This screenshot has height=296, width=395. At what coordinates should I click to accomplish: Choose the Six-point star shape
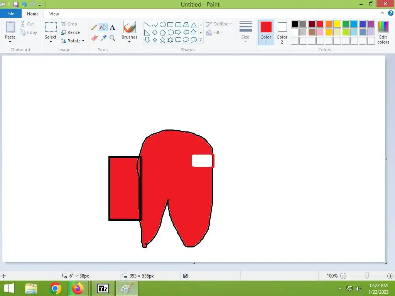pyautogui.click(x=170, y=40)
